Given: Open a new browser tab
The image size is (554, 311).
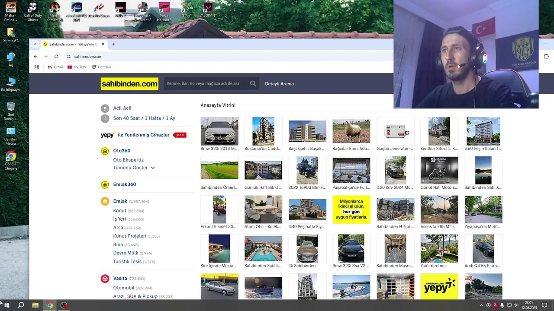Looking at the screenshot, I should pos(113,44).
